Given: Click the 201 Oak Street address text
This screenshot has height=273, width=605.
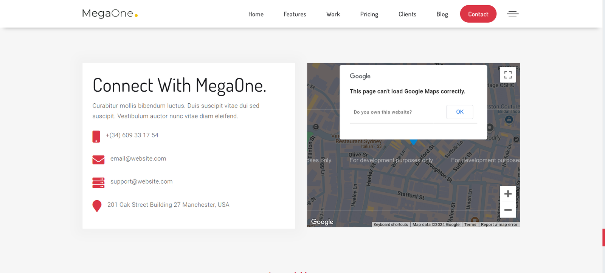Looking at the screenshot, I should click(x=168, y=205).
